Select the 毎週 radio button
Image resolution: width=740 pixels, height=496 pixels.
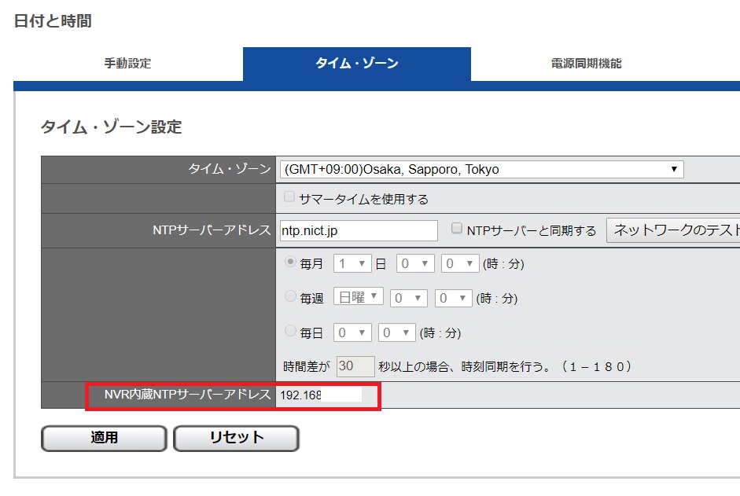(290, 296)
